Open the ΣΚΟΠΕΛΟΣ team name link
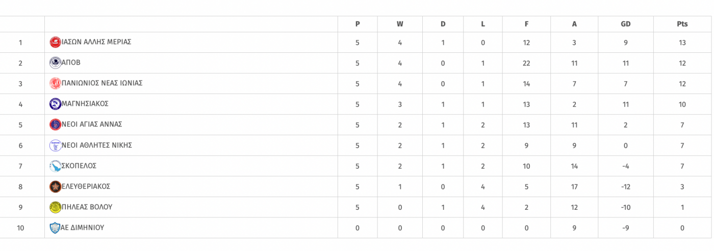The image size is (714, 251). tap(79, 166)
